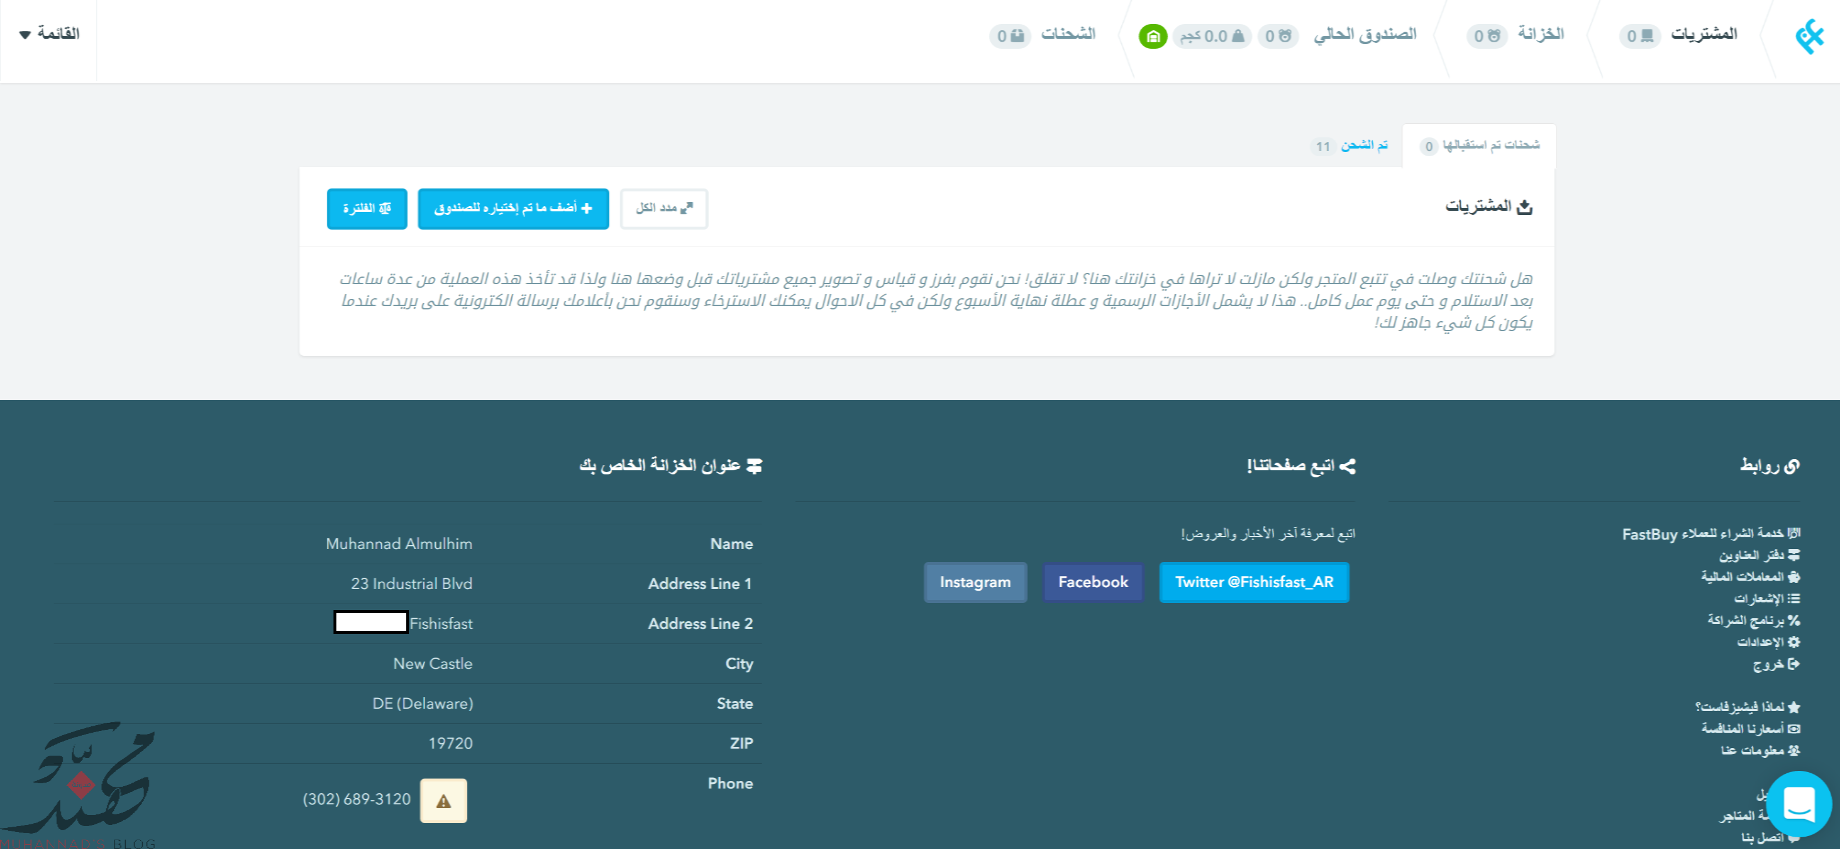
Task: Open the live chat widget bubble
Action: 1798,804
